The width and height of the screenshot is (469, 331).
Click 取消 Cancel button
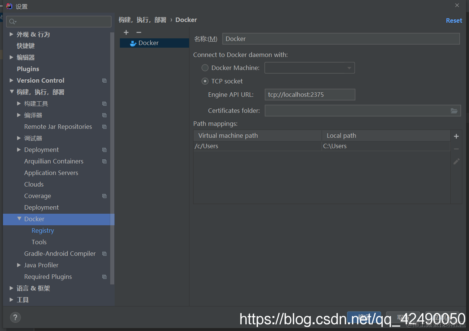pos(403,318)
